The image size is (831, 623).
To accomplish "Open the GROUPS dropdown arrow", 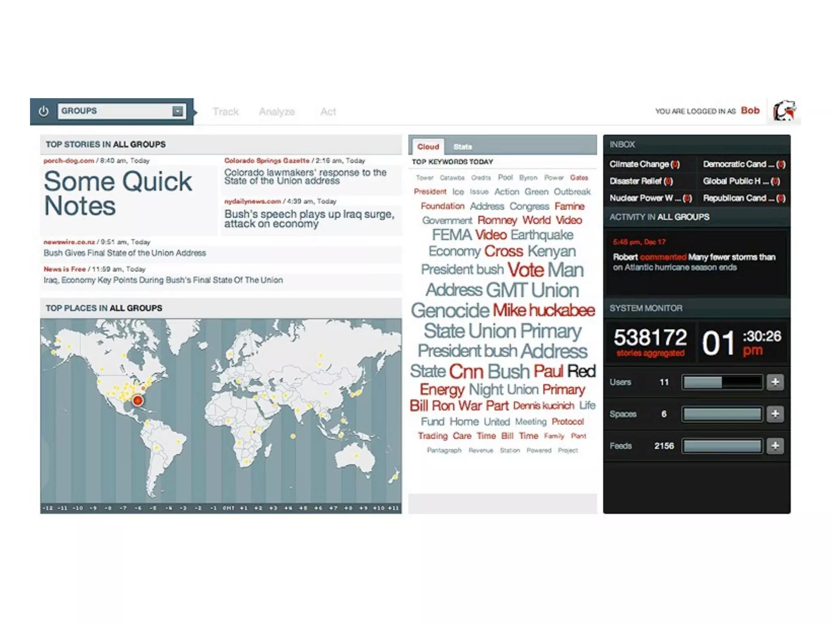I will (x=178, y=111).
